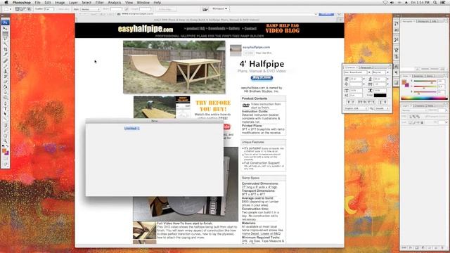Image resolution: width=450 pixels, height=253 pixels.
Task: Select the Rectangular Marquee tool
Action: [x=5, y=34]
